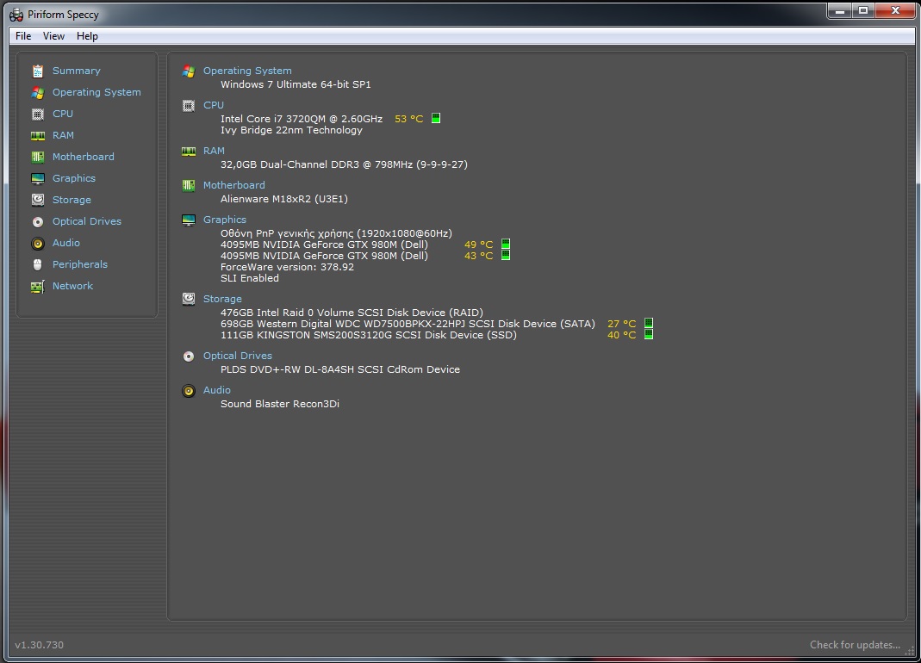Click the CPU chip icon in sidebar
921x663 pixels.
(38, 114)
